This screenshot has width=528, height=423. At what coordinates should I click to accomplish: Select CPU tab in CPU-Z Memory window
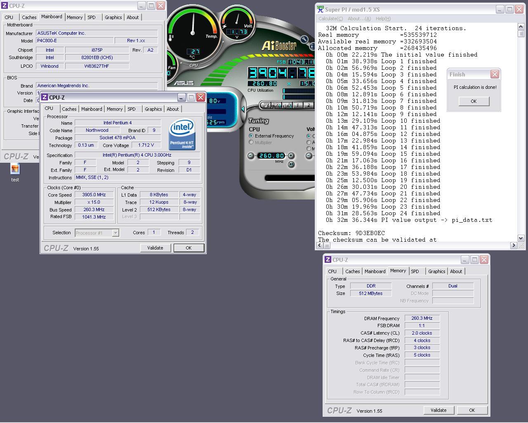pos(332,271)
